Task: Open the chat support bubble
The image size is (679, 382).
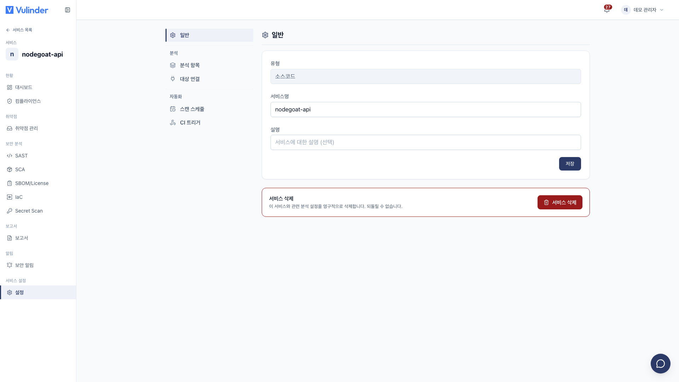Action: pos(660,364)
